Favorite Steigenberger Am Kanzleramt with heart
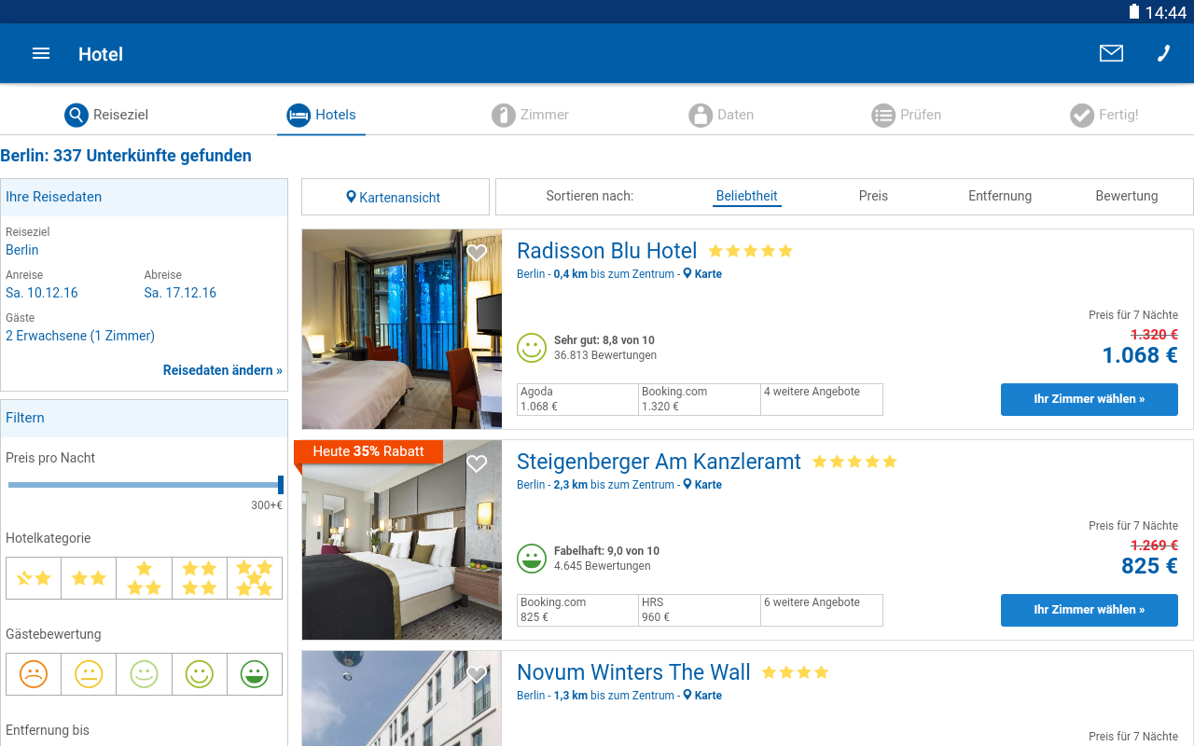 pyautogui.click(x=477, y=463)
